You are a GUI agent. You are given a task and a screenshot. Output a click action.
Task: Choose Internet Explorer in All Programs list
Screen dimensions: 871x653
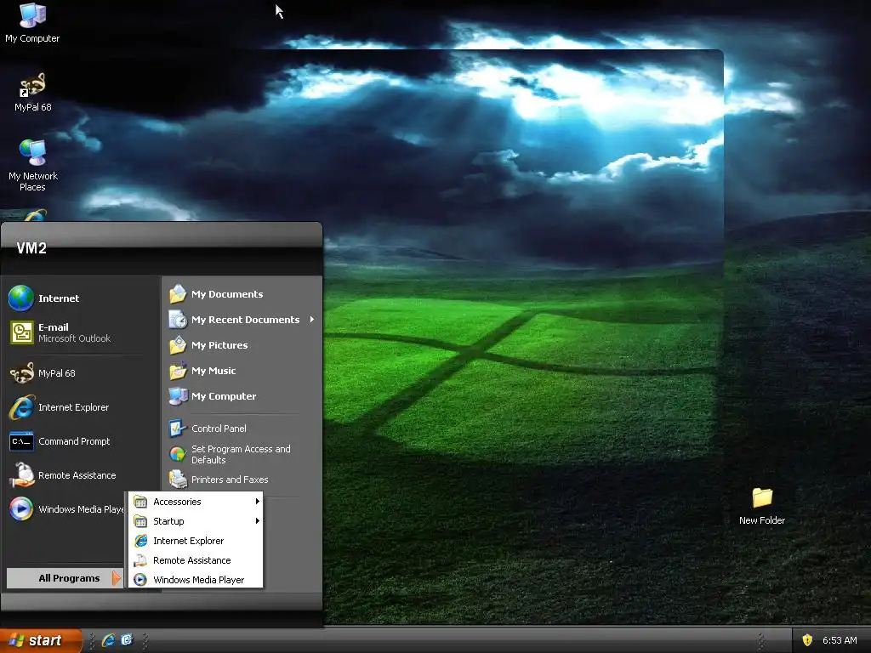(x=196, y=541)
